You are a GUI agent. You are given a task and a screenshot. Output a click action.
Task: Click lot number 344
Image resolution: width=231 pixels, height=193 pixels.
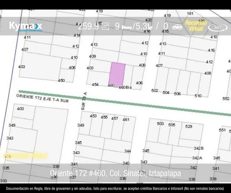pos(127,151)
